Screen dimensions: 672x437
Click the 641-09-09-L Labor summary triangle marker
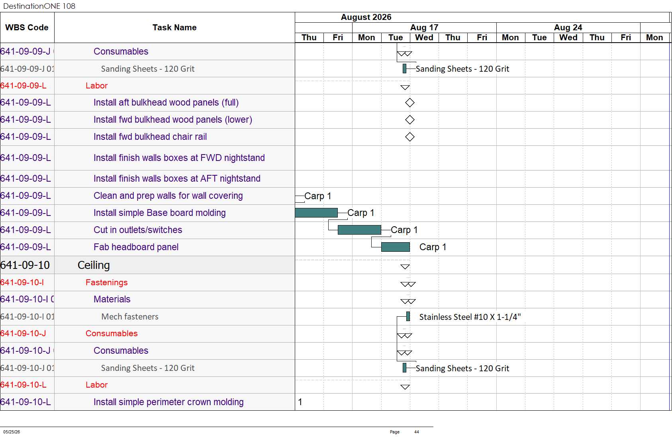(405, 87)
